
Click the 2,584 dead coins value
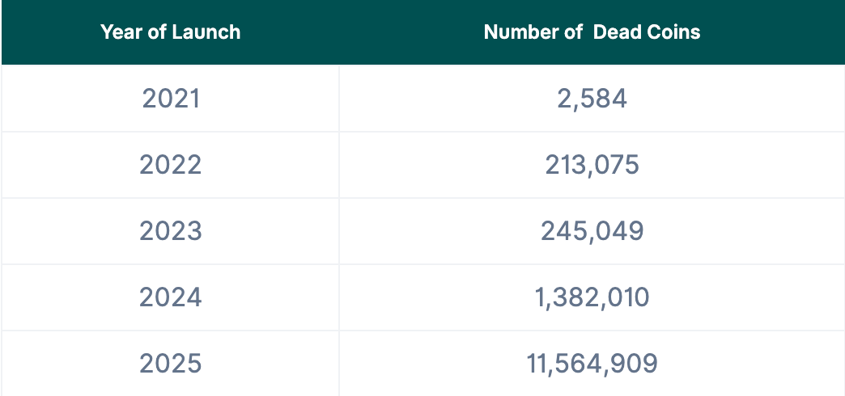592,99
